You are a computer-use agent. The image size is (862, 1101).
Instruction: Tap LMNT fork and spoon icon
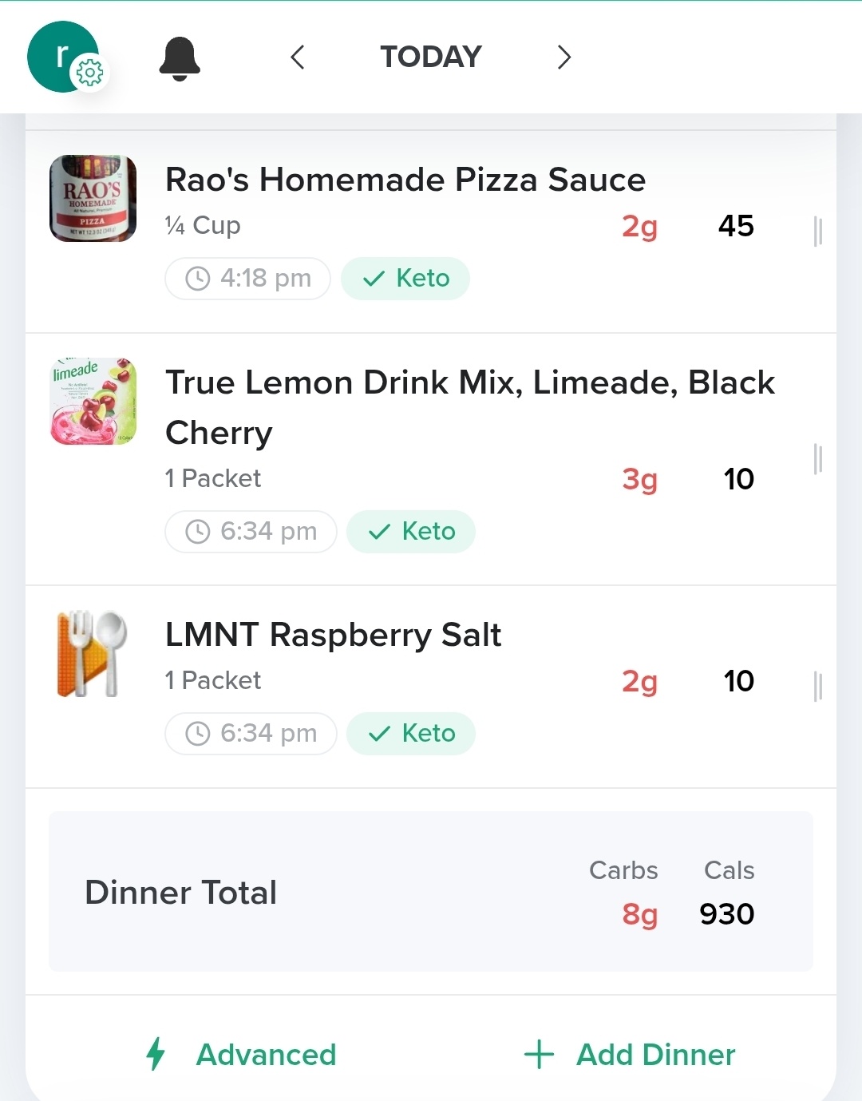coord(92,654)
